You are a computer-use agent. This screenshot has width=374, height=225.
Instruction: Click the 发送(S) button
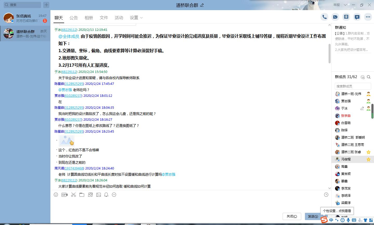pos(313,216)
